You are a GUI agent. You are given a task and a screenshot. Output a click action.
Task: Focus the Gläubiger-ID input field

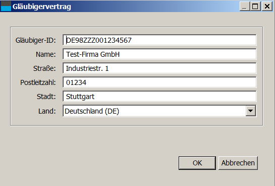pos(159,40)
